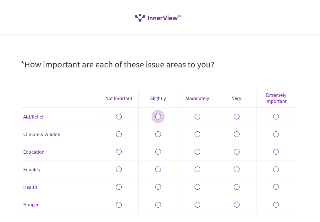Click the Aid/Relief row label
320x222 pixels.
click(x=33, y=117)
